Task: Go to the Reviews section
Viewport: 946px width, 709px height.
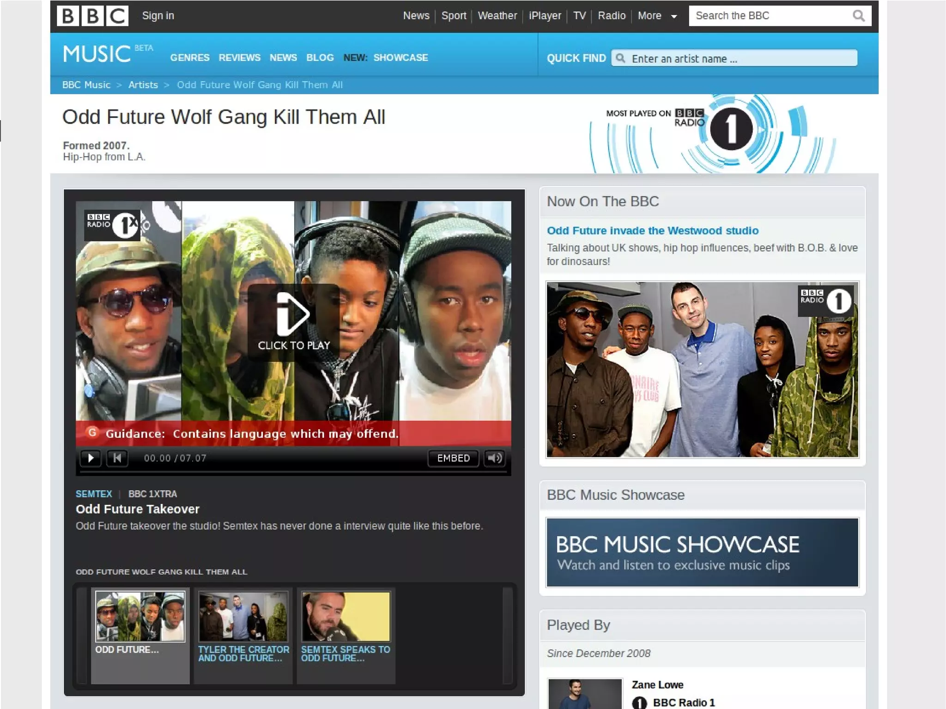Action: coord(239,58)
